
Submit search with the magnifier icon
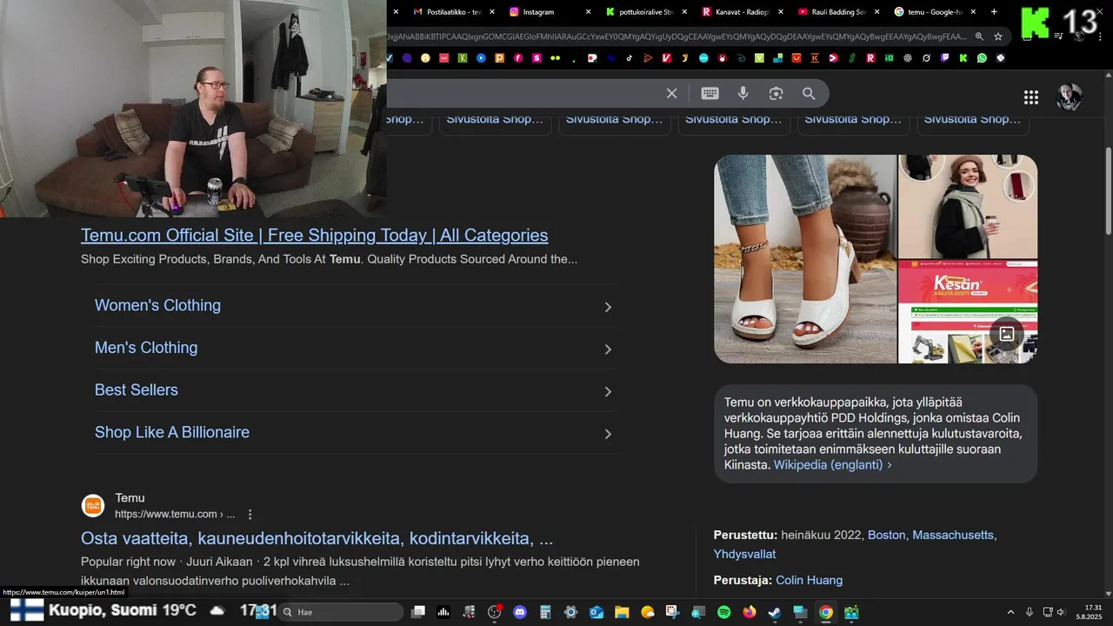point(809,93)
